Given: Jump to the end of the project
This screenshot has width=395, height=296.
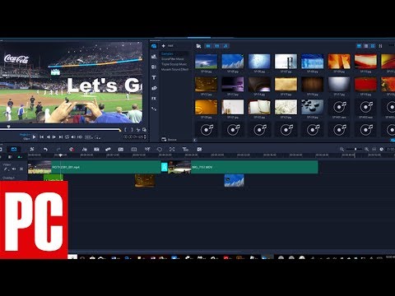Looking at the screenshot, I should click(61, 136).
